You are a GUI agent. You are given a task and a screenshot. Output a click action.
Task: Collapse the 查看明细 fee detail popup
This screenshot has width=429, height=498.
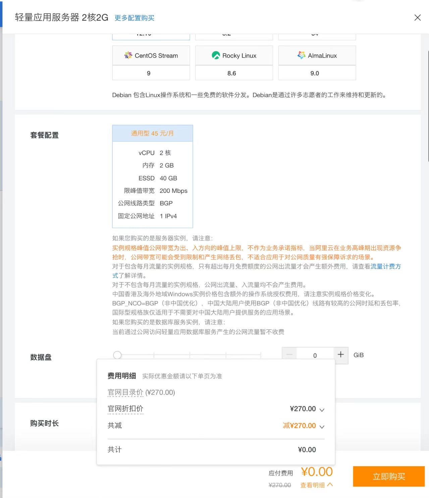point(316,485)
